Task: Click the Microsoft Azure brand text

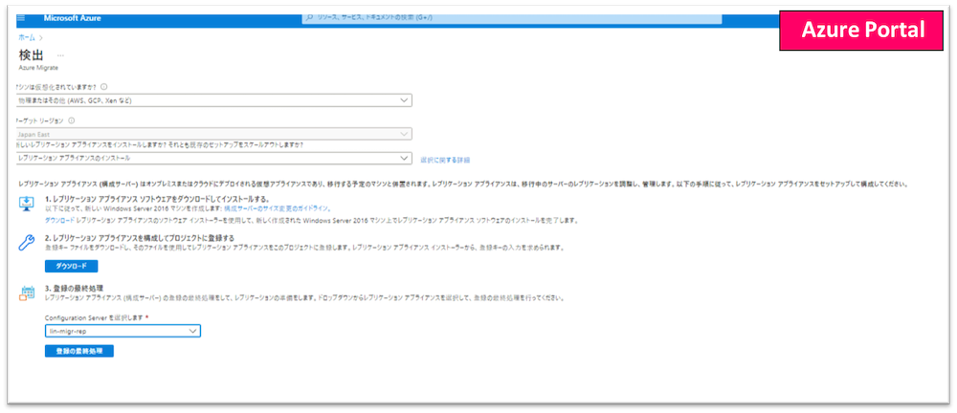Action: coord(72,18)
